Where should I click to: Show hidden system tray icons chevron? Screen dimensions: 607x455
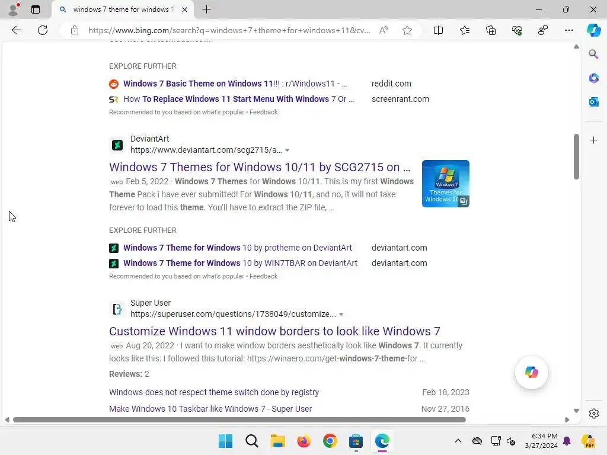pos(458,441)
